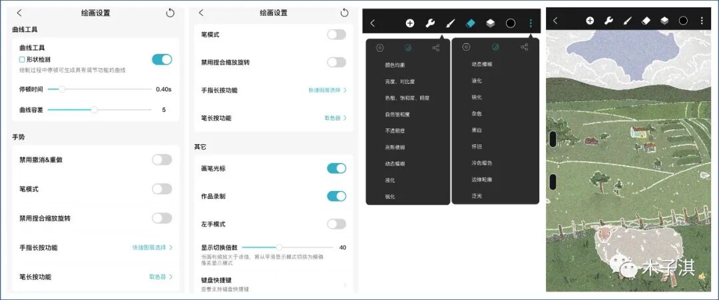Image resolution: width=719 pixels, height=300 pixels.
Task: Click the hexagon settings icon in the 颜色均衡 menu
Action: tap(379, 48)
